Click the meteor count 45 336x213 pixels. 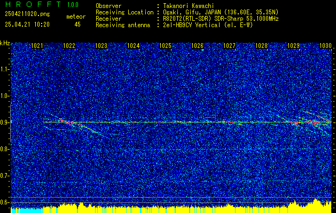pyautogui.click(x=77, y=24)
